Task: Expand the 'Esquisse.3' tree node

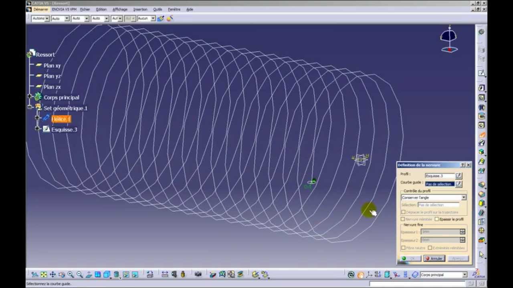Action: [x=37, y=128]
